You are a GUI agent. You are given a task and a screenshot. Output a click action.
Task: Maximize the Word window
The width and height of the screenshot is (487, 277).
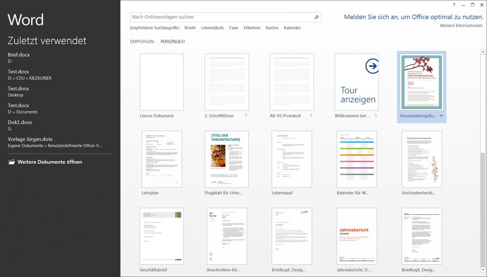473,5
